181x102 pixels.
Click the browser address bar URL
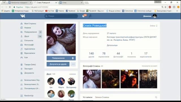pos(36,7)
